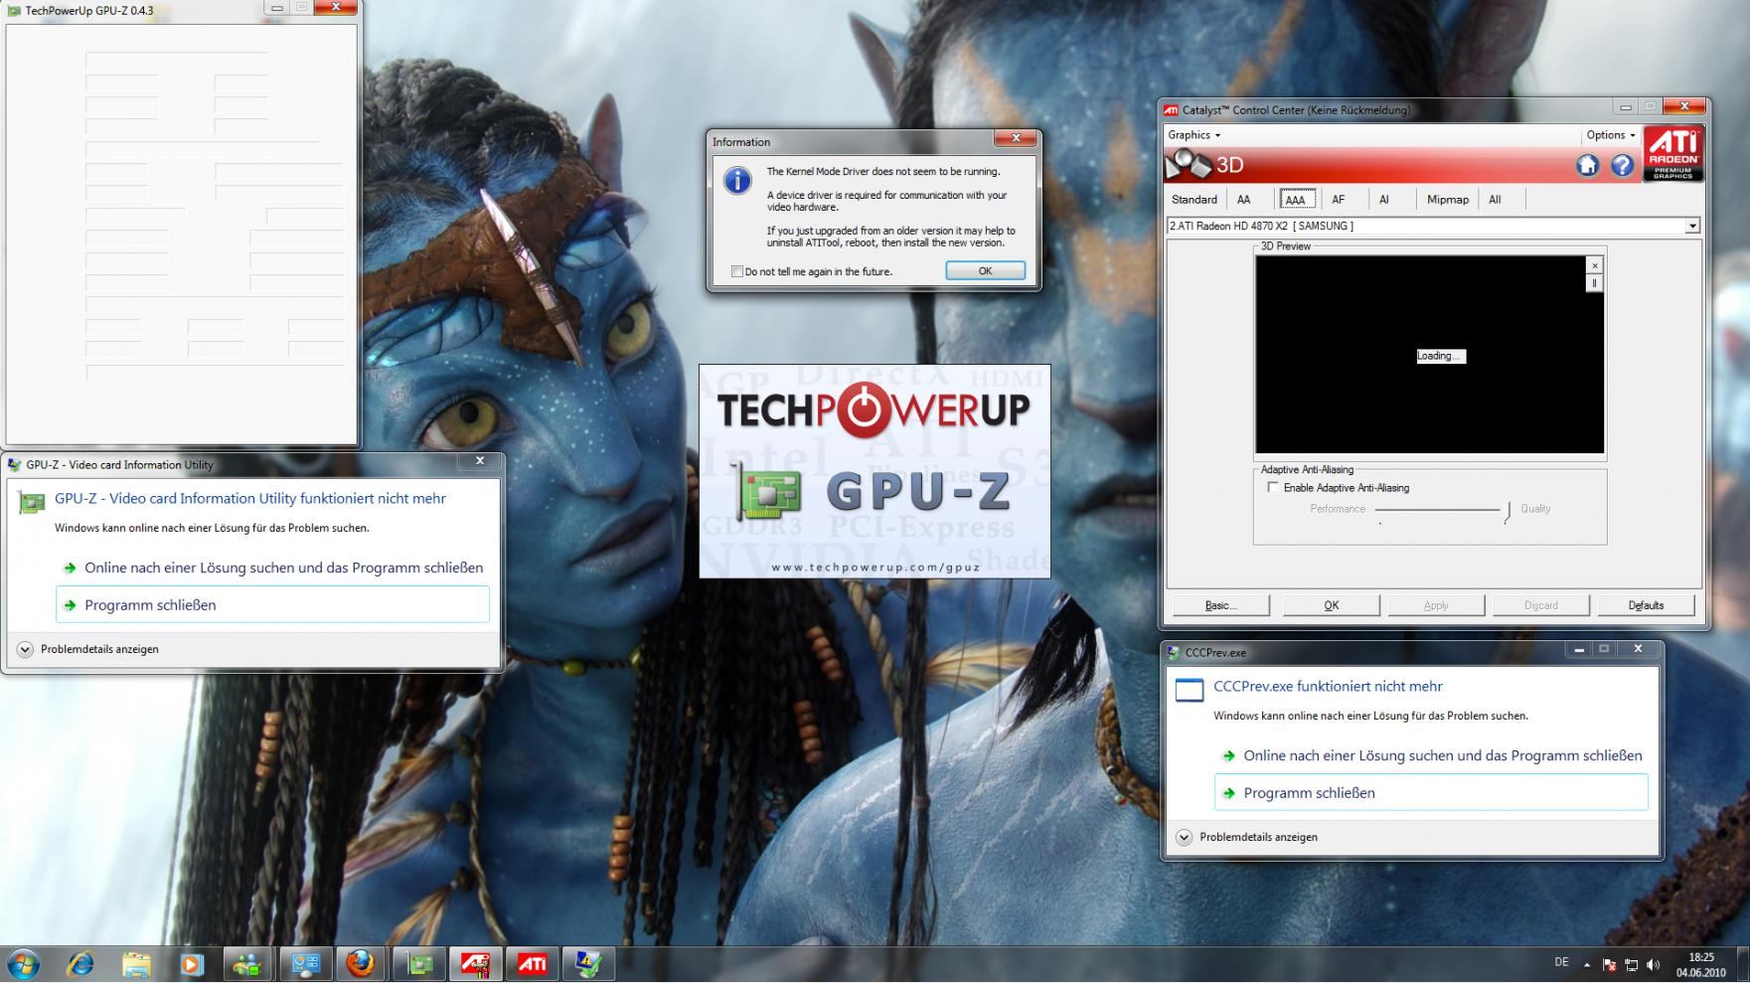1750x983 pixels.
Task: Launch Internet Explorer from the taskbar
Action: [80, 964]
